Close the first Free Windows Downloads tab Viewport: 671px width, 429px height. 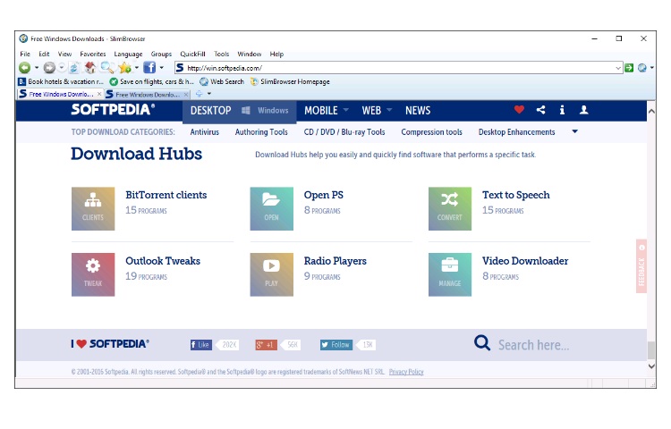pos(99,94)
